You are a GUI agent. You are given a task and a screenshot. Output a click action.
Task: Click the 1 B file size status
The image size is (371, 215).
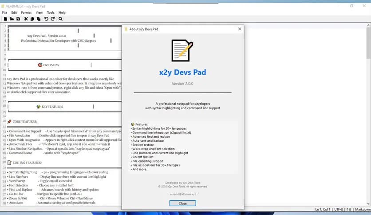349,209
